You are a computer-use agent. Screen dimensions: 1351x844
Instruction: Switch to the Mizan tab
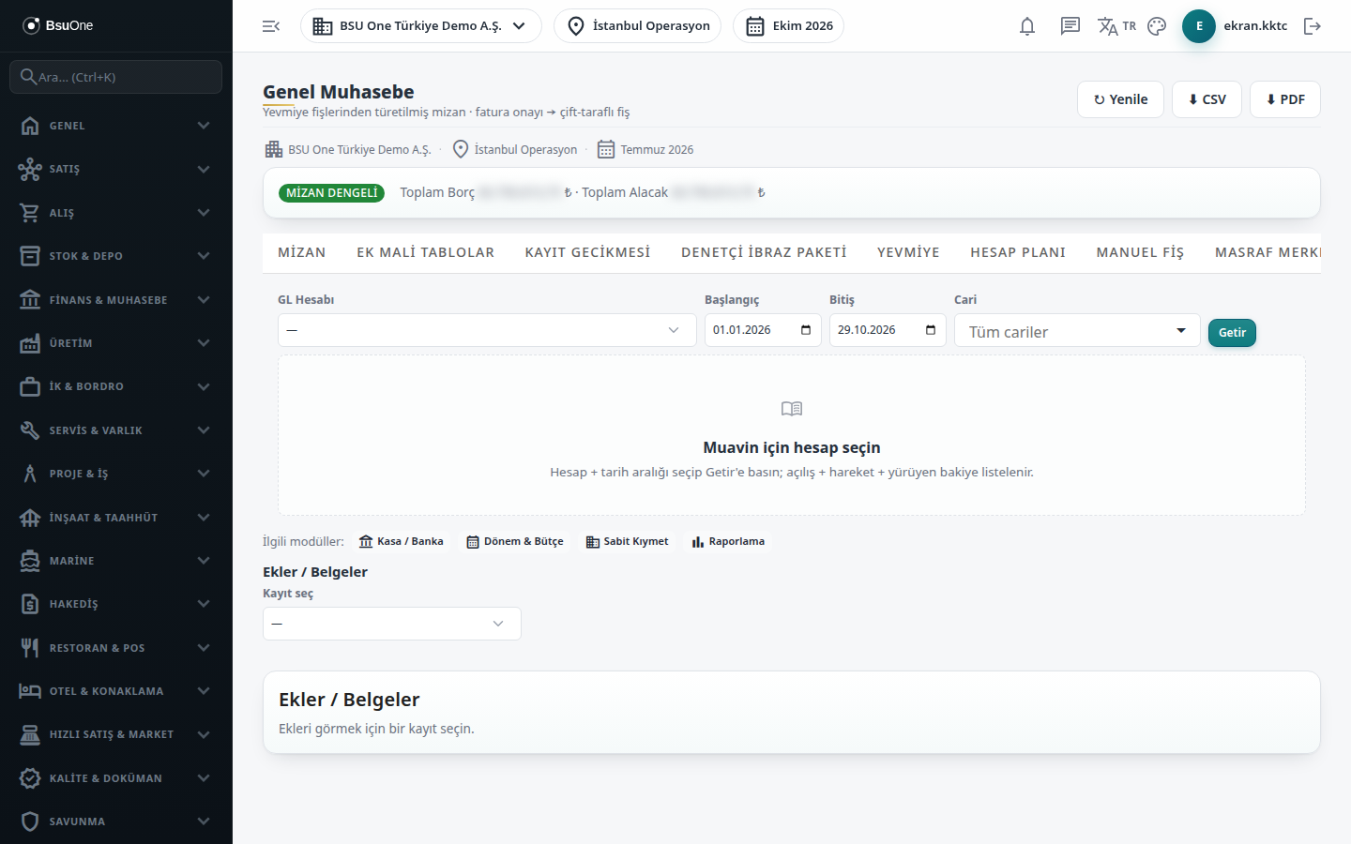pos(302,252)
